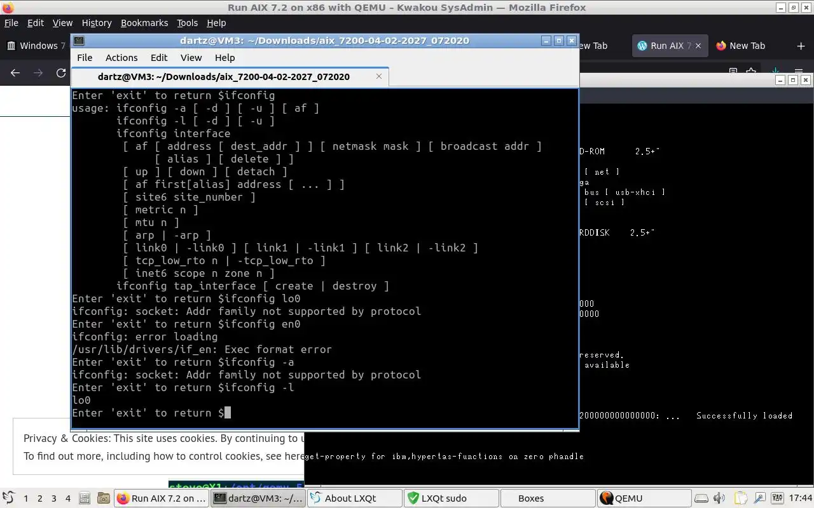
Task: Open Firefox Bookmarks menu
Action: 144,23
